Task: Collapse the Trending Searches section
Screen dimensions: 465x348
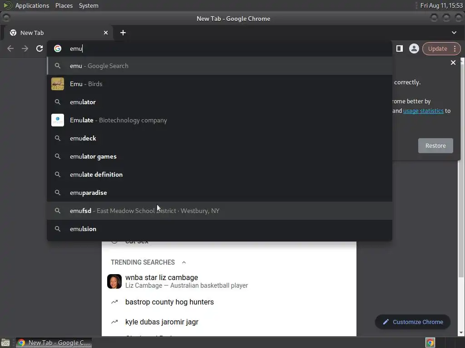Action: [x=184, y=262]
